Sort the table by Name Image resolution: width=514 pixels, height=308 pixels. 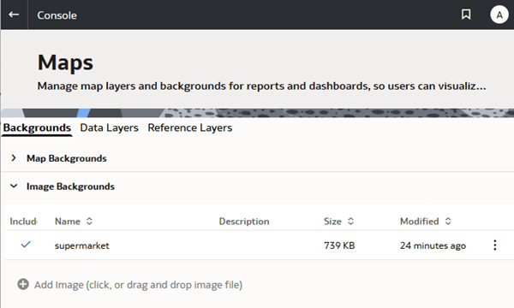point(89,222)
